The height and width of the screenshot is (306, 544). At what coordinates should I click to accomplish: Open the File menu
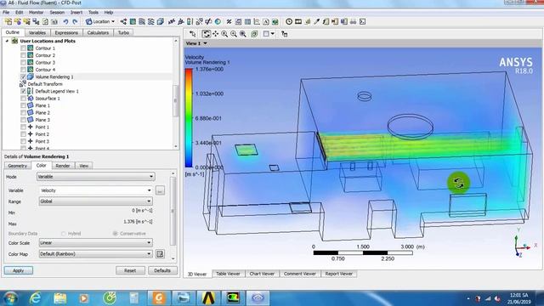click(x=6, y=12)
